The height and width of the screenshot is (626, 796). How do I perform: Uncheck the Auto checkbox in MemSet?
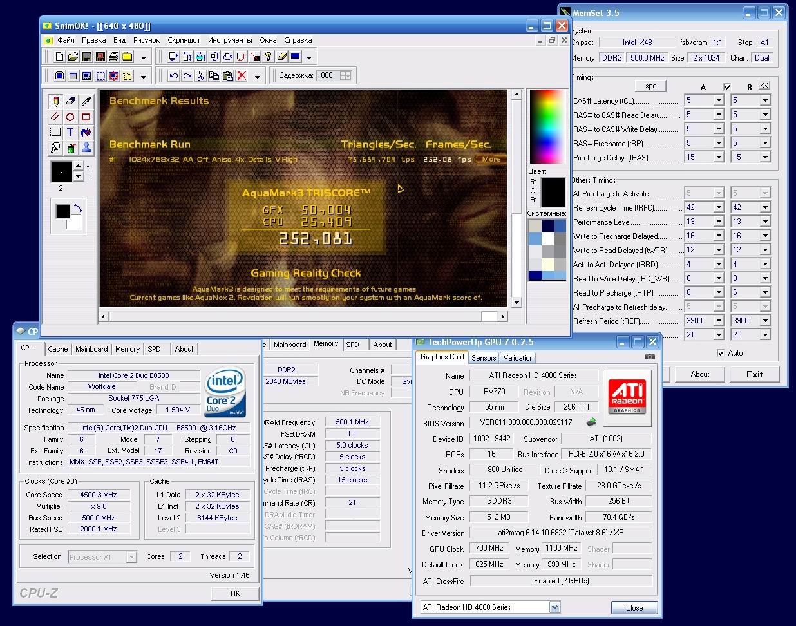tap(721, 353)
